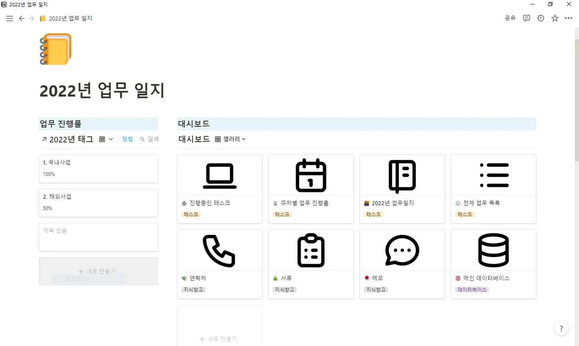Click the 50% progress on 해외사업 card
The height and width of the screenshot is (346, 579).
(x=47, y=208)
